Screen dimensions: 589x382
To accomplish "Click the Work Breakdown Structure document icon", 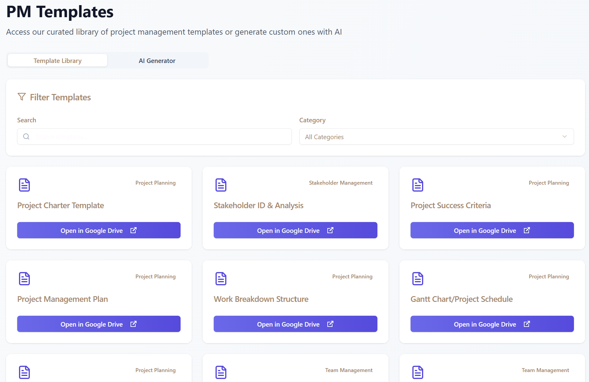I will (x=221, y=279).
